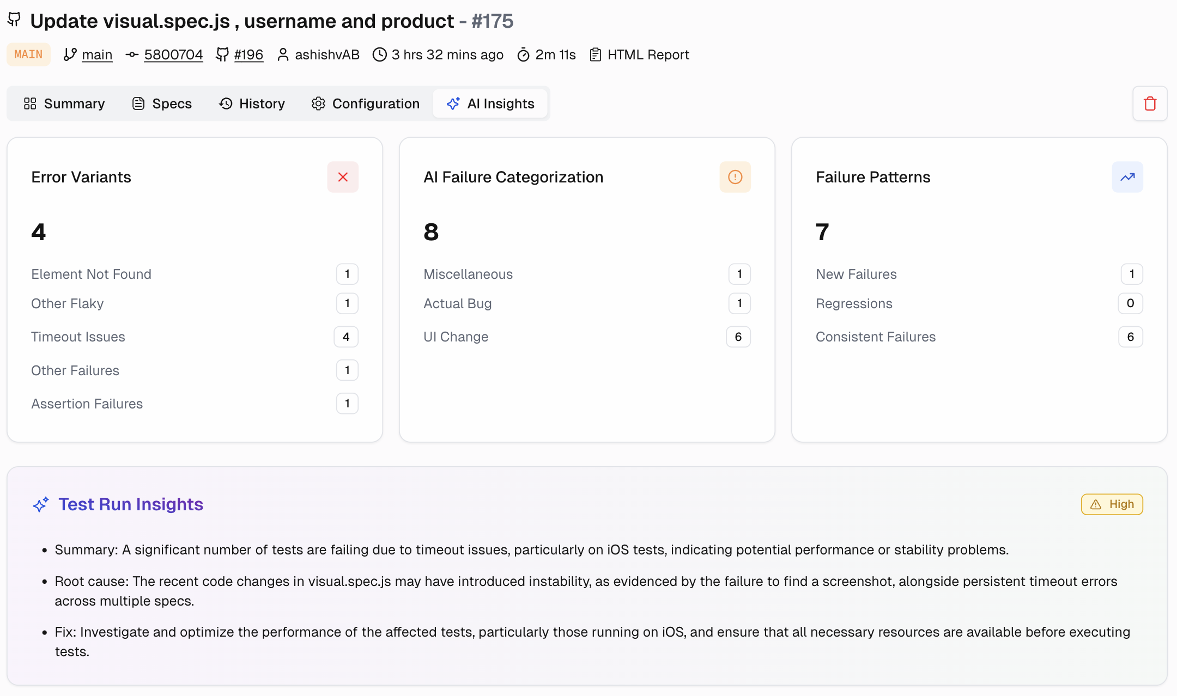Screen dimensions: 1177x696
Task: Open the main branch link
Action: 97,54
